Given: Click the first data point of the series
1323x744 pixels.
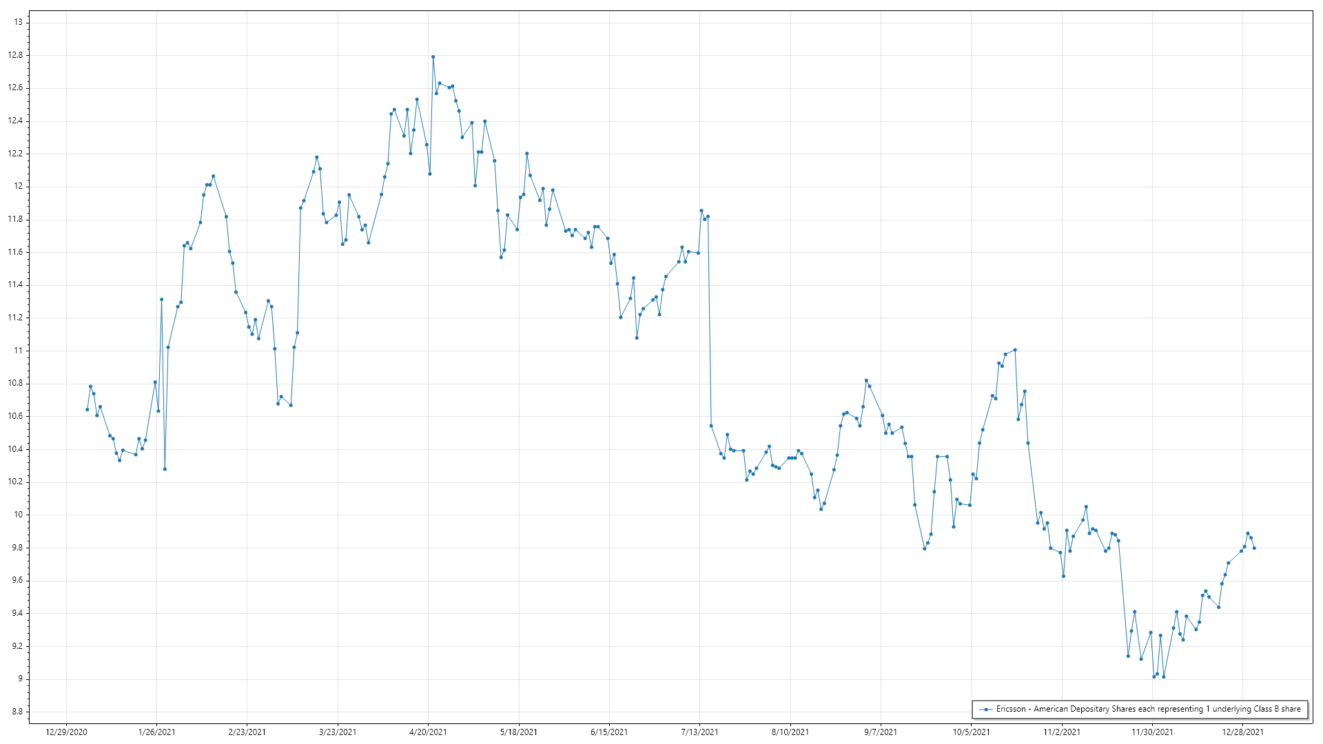Looking at the screenshot, I should coord(87,409).
